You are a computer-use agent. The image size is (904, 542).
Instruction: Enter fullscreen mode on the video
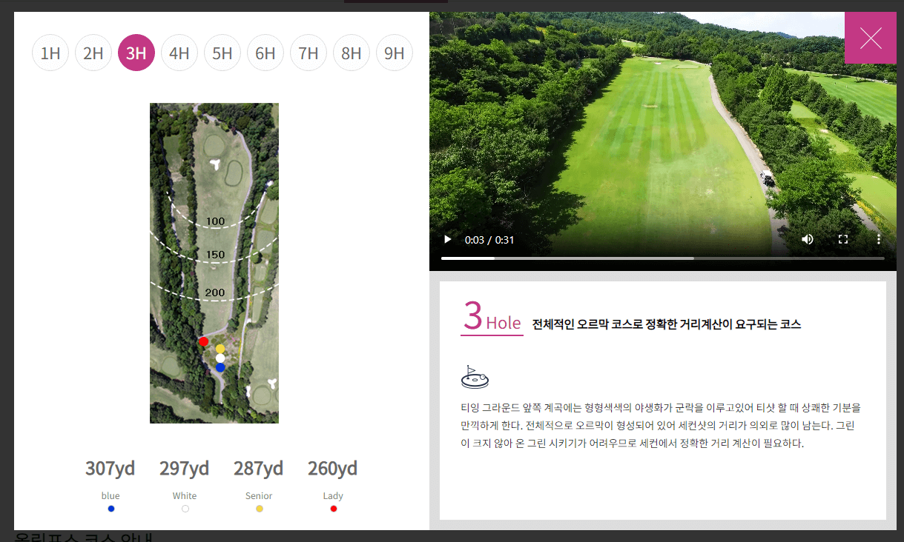click(x=843, y=239)
